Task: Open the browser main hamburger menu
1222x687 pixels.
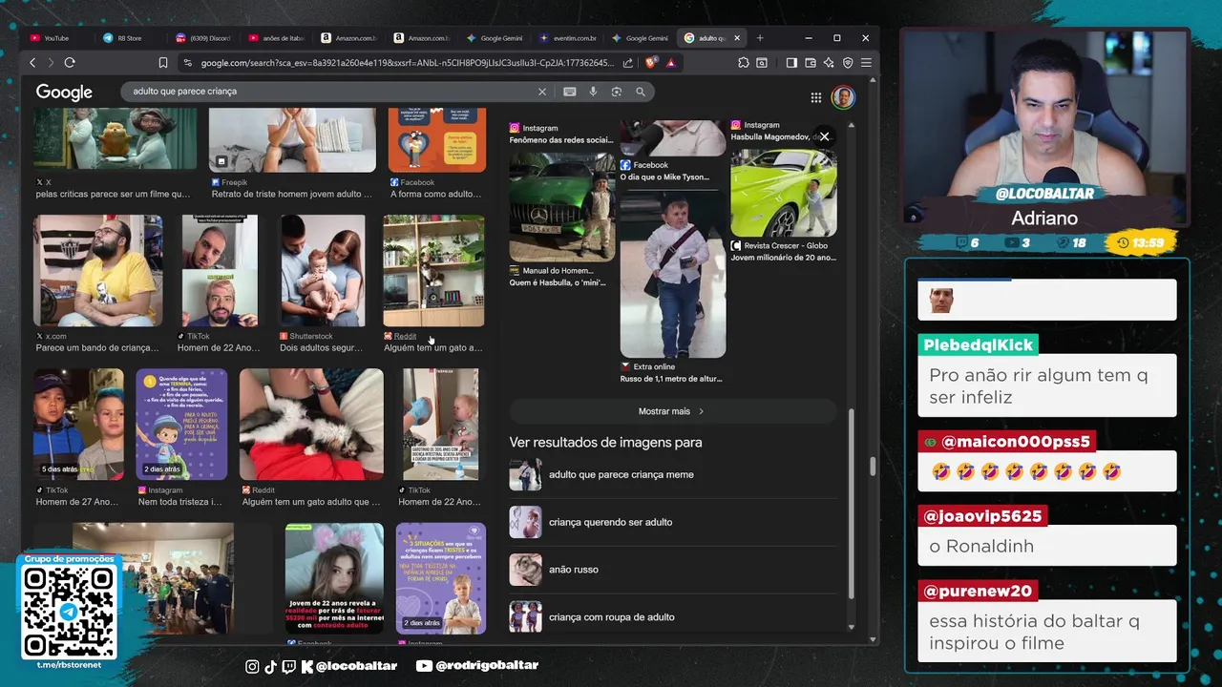Action: coord(866,63)
